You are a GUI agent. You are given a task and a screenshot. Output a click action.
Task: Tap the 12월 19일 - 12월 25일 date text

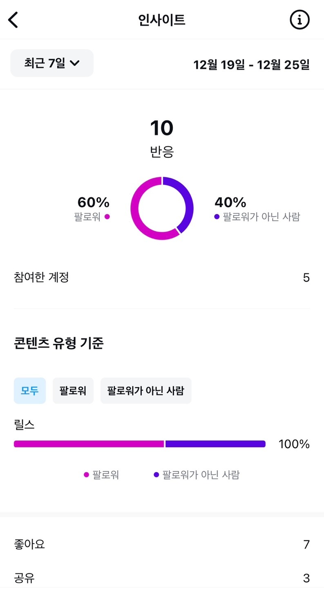252,65
